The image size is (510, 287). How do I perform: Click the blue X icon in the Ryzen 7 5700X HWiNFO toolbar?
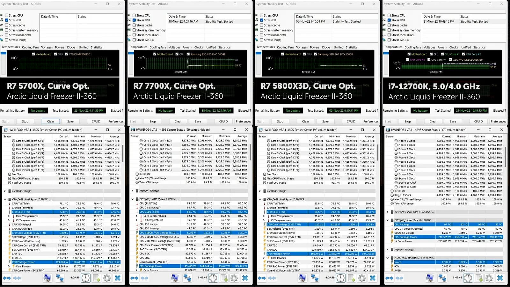118,278
